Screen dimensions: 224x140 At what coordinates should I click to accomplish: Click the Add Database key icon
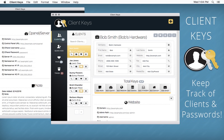132,88
